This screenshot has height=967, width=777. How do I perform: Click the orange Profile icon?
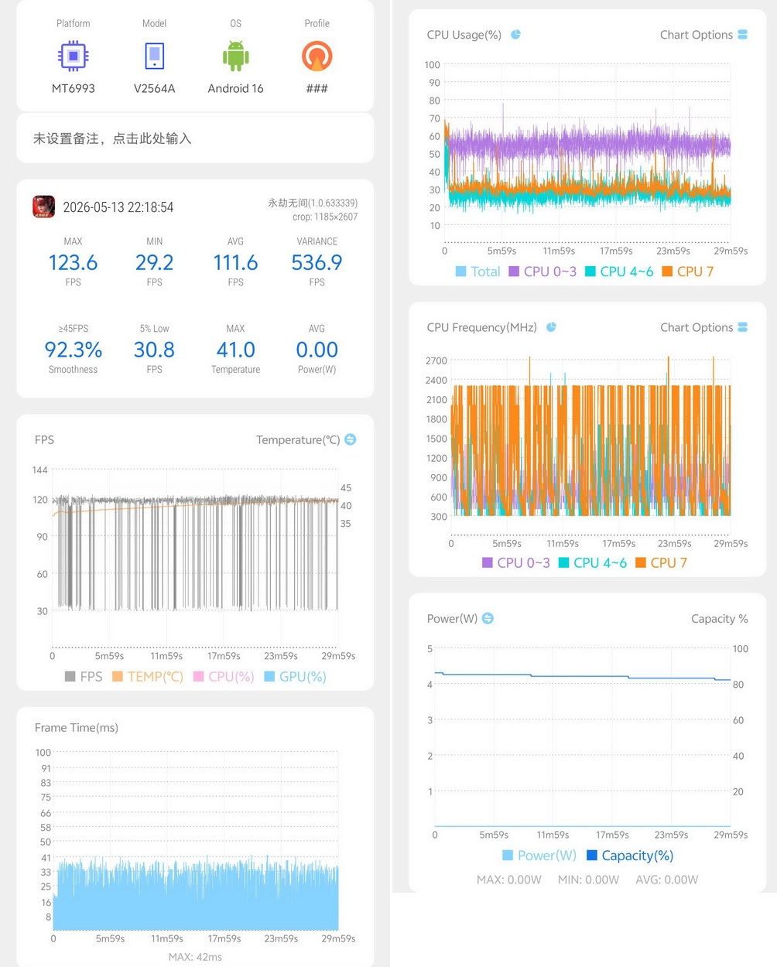[x=317, y=56]
